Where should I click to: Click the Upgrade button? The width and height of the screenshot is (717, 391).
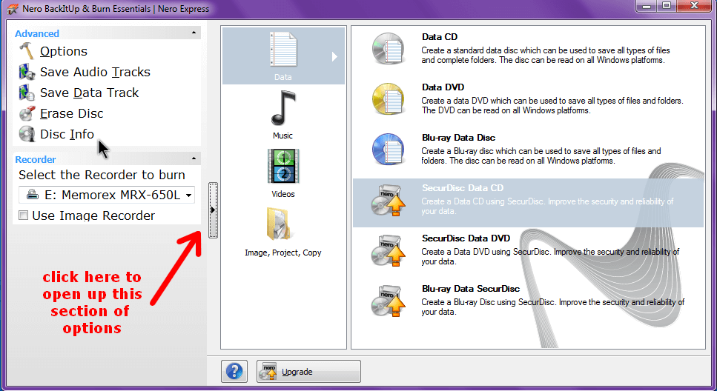click(x=308, y=371)
